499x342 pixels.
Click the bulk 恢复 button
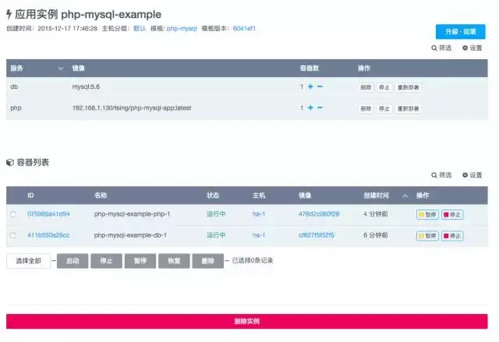pos(174,261)
